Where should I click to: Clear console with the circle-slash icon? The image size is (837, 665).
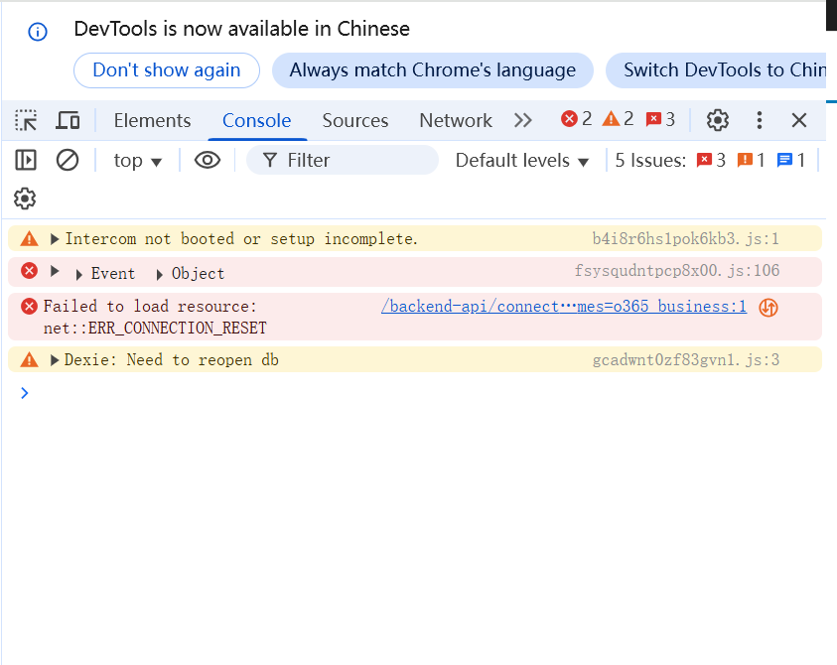click(68, 160)
